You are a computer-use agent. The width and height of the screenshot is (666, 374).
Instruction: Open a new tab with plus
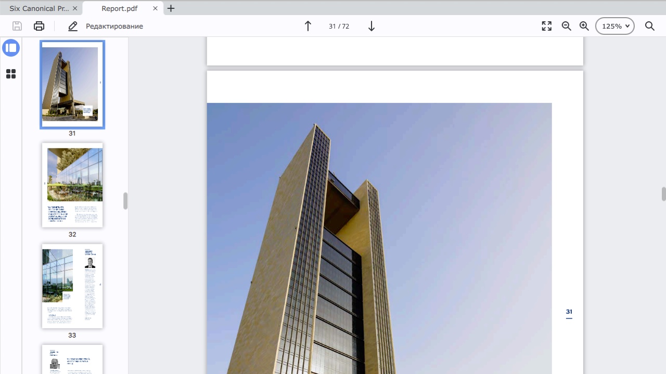(171, 8)
